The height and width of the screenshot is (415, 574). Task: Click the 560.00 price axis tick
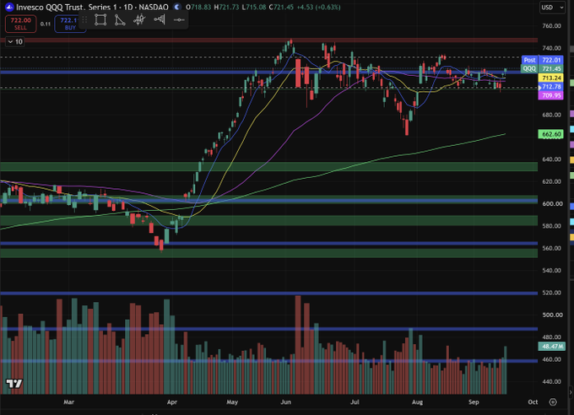click(x=552, y=248)
